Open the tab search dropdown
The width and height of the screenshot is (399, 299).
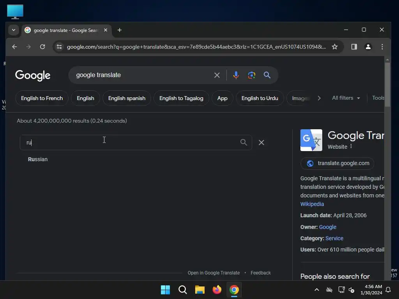pyautogui.click(x=14, y=30)
